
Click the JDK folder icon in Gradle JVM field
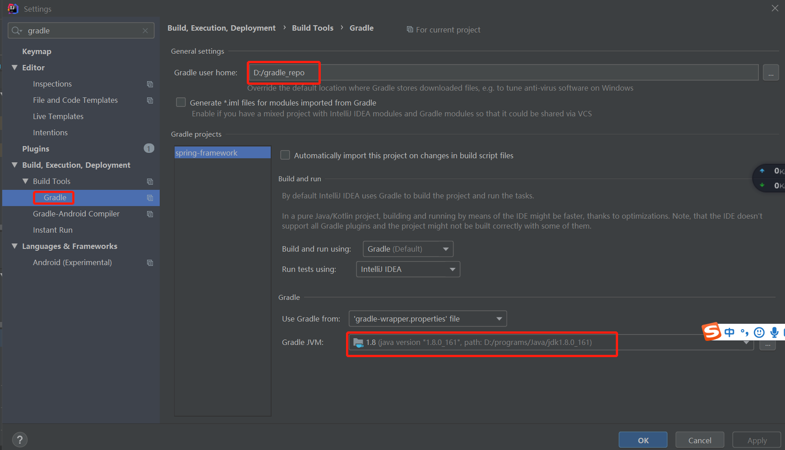358,343
